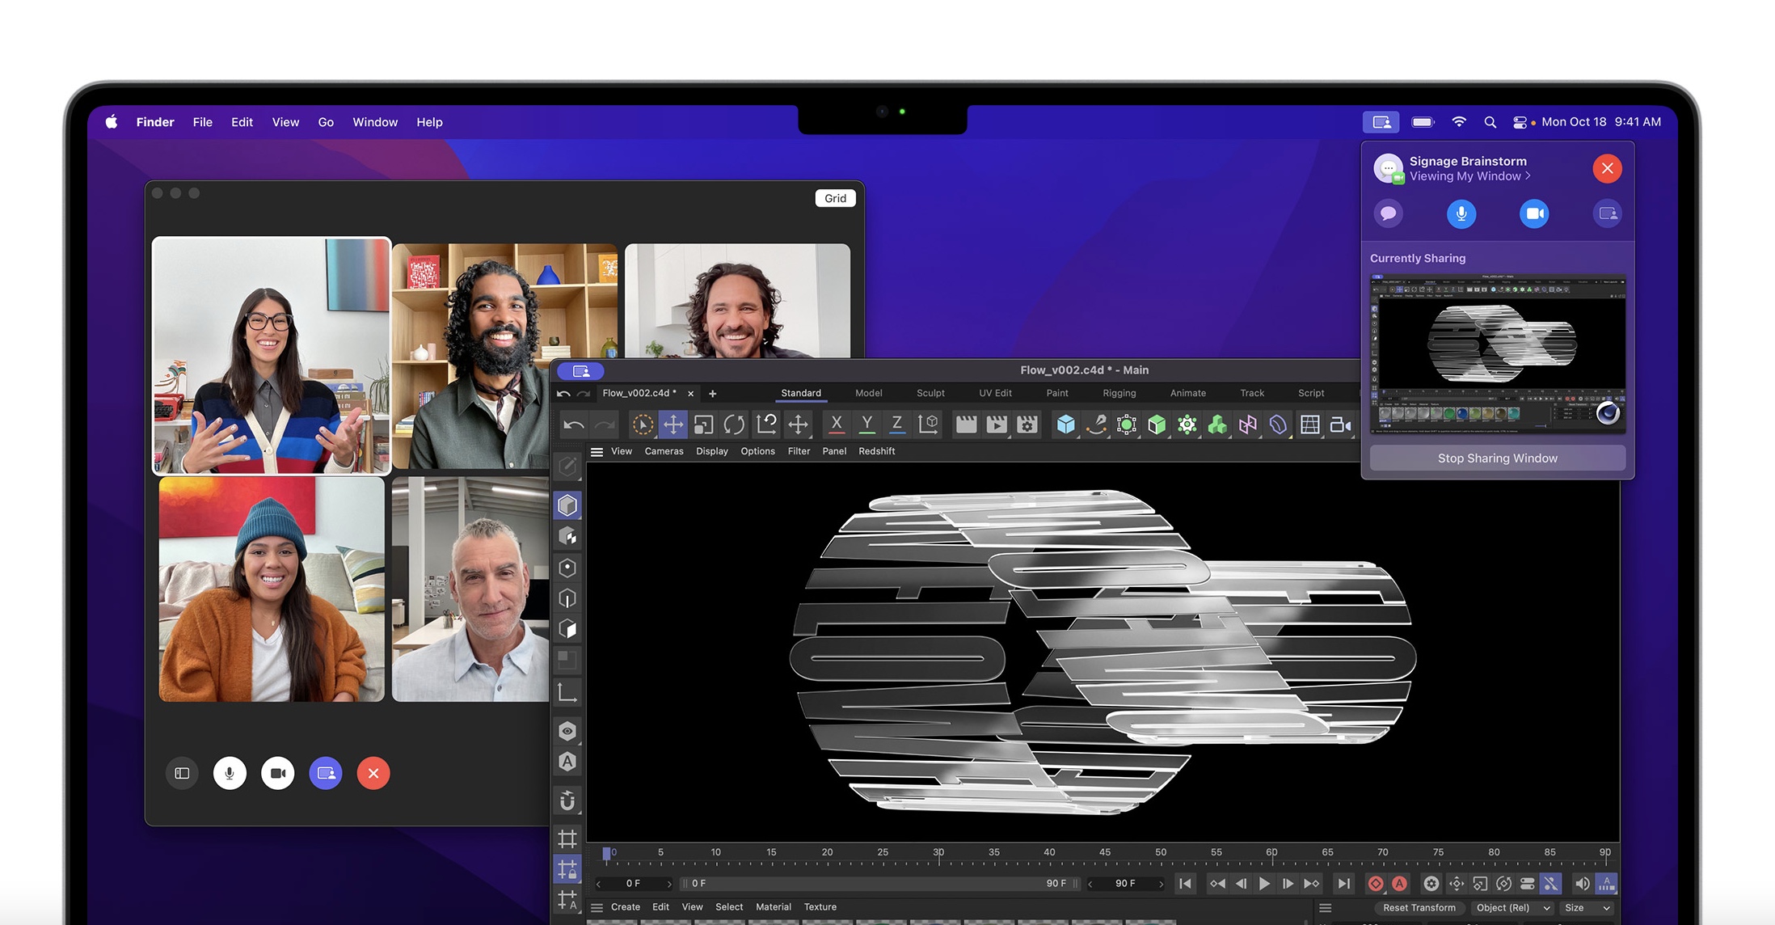
Task: Switch to Polygons mode in left palette
Action: (567, 629)
